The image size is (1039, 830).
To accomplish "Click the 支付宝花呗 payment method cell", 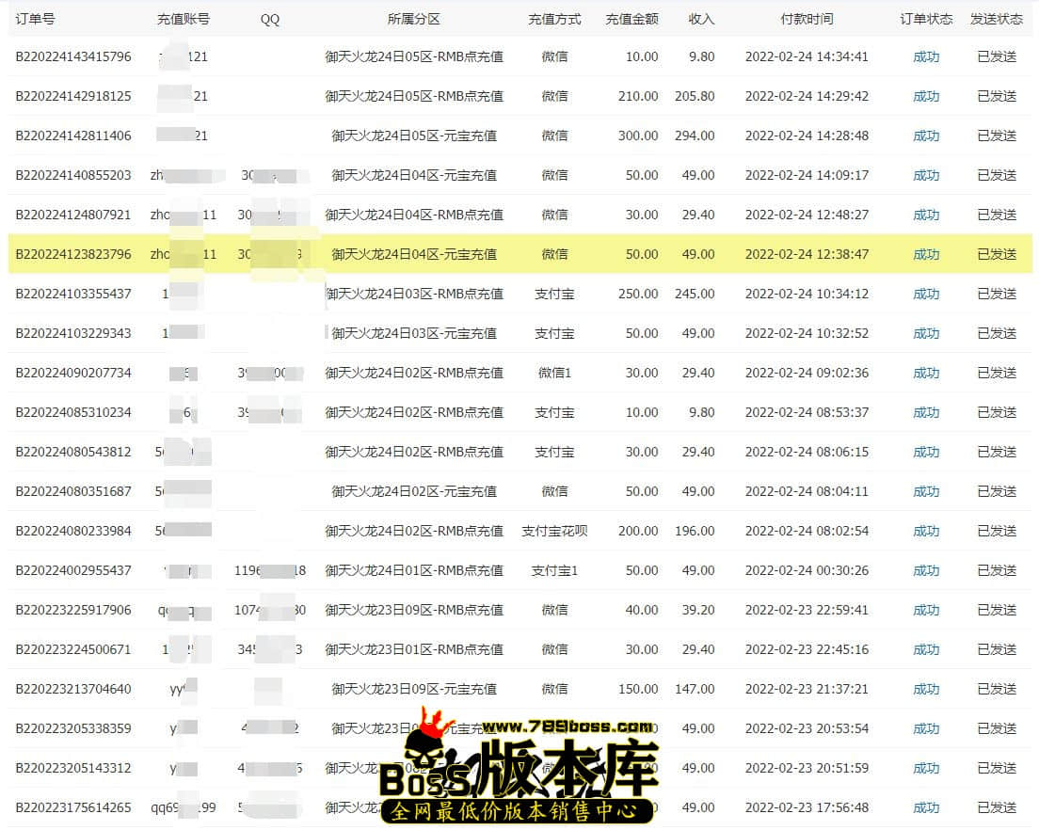I will (x=554, y=531).
